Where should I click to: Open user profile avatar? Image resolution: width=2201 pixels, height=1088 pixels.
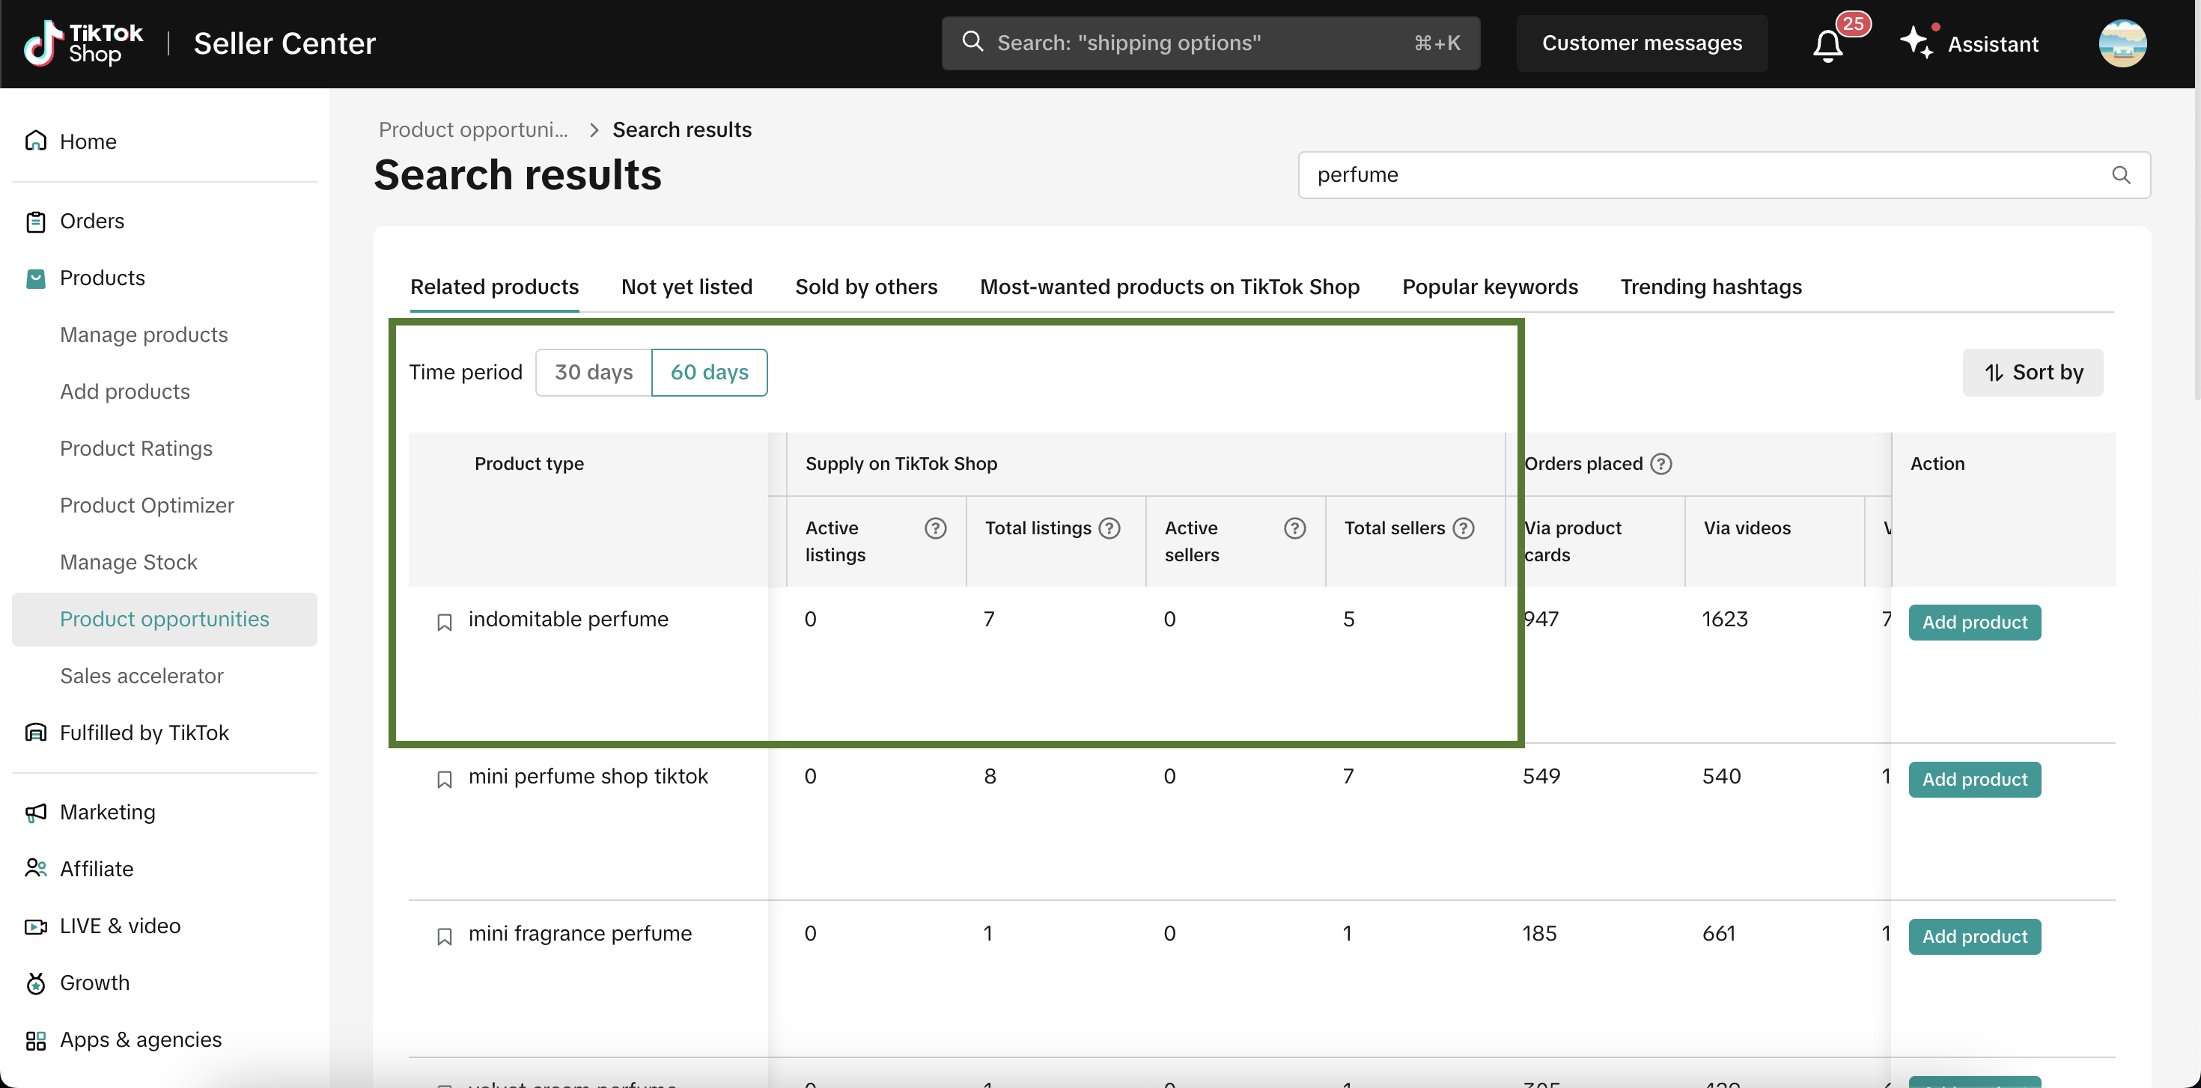point(2122,43)
